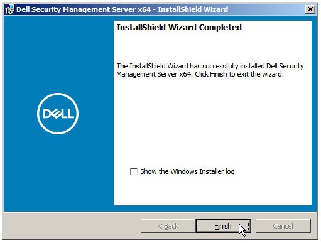
Task: Click the installer icon in title bar
Action: click(9, 9)
